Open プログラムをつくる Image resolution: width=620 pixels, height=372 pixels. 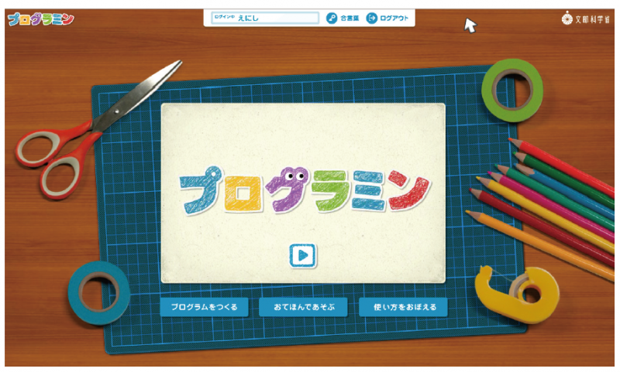204,307
